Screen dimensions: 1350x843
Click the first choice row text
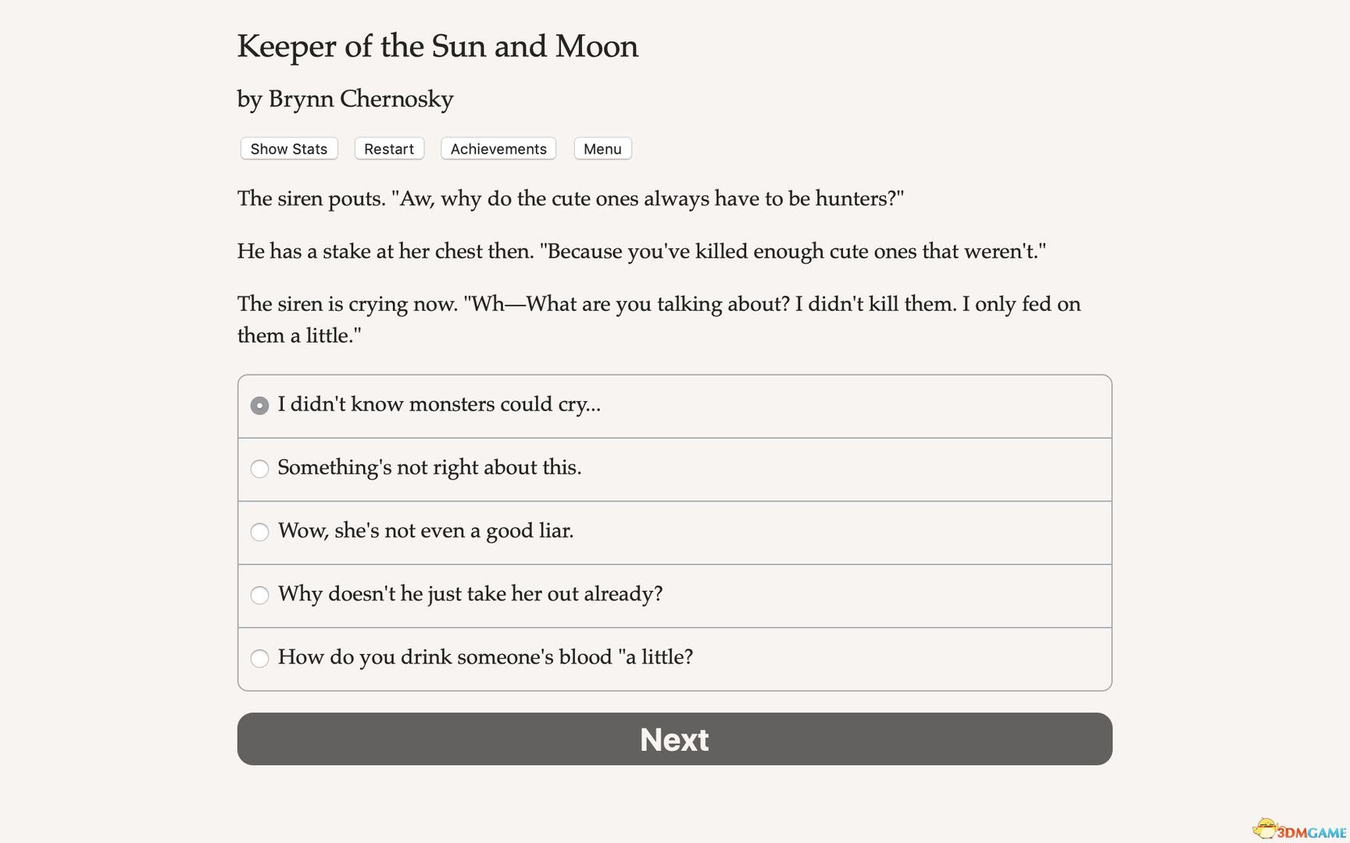[x=439, y=405]
